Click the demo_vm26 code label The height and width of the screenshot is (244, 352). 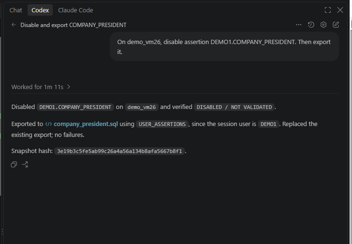[x=142, y=107]
